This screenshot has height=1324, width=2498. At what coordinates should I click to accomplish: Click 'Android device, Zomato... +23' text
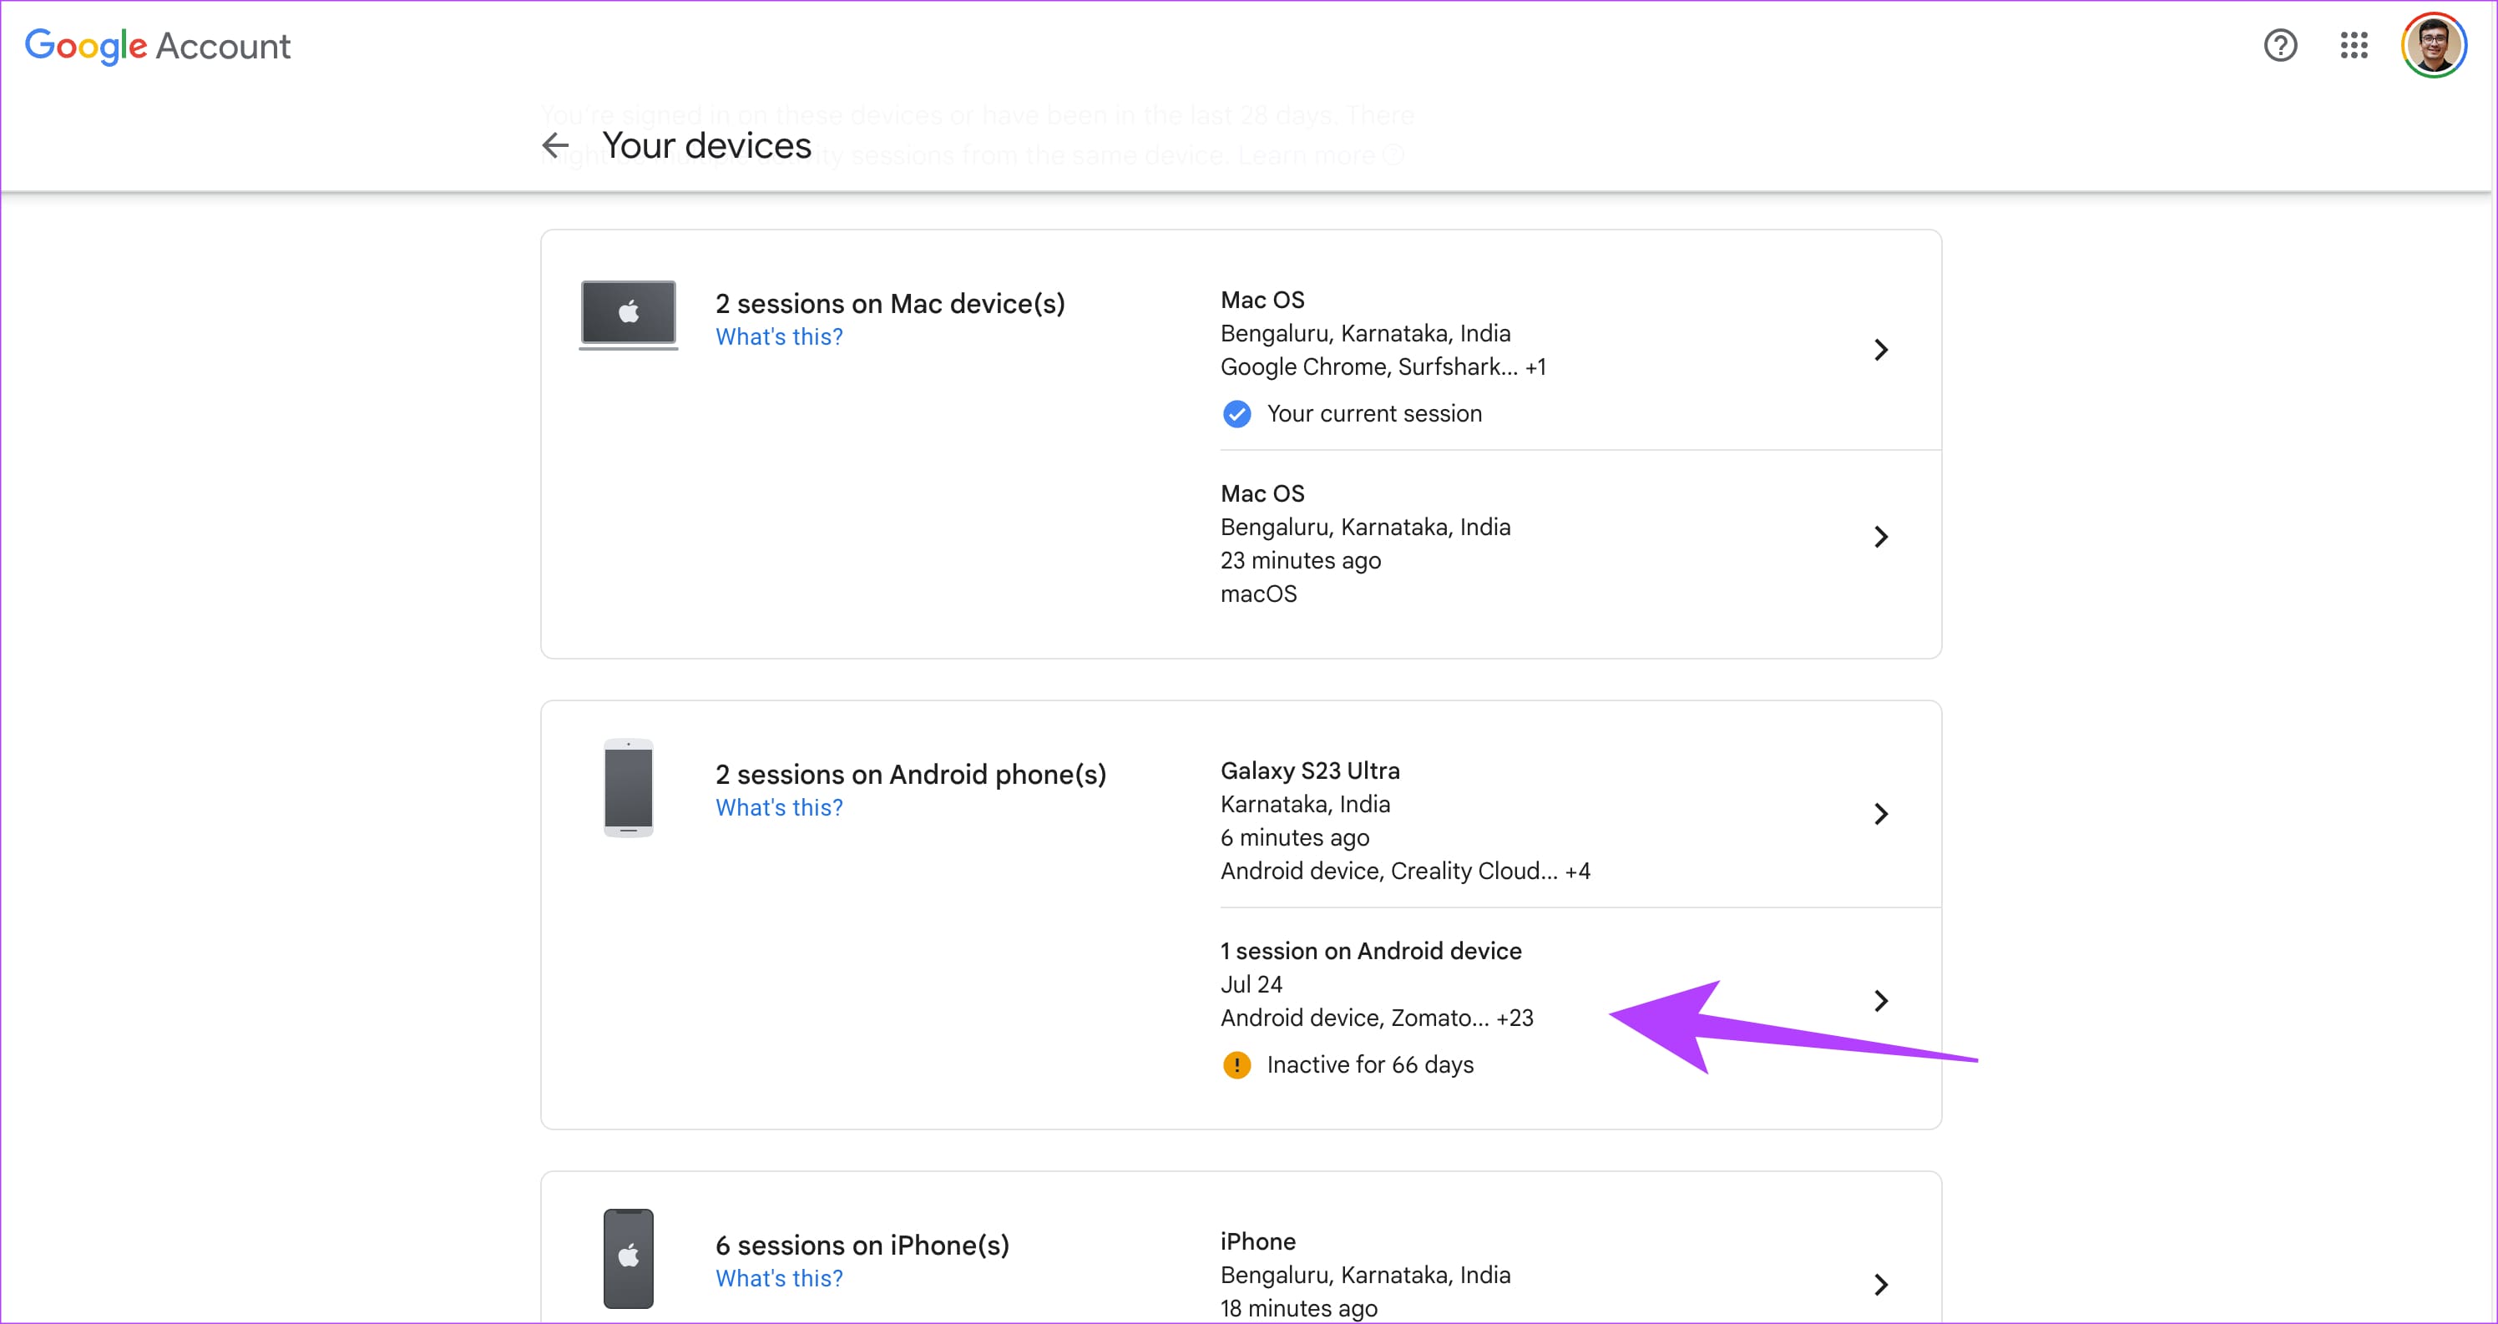click(1377, 1018)
